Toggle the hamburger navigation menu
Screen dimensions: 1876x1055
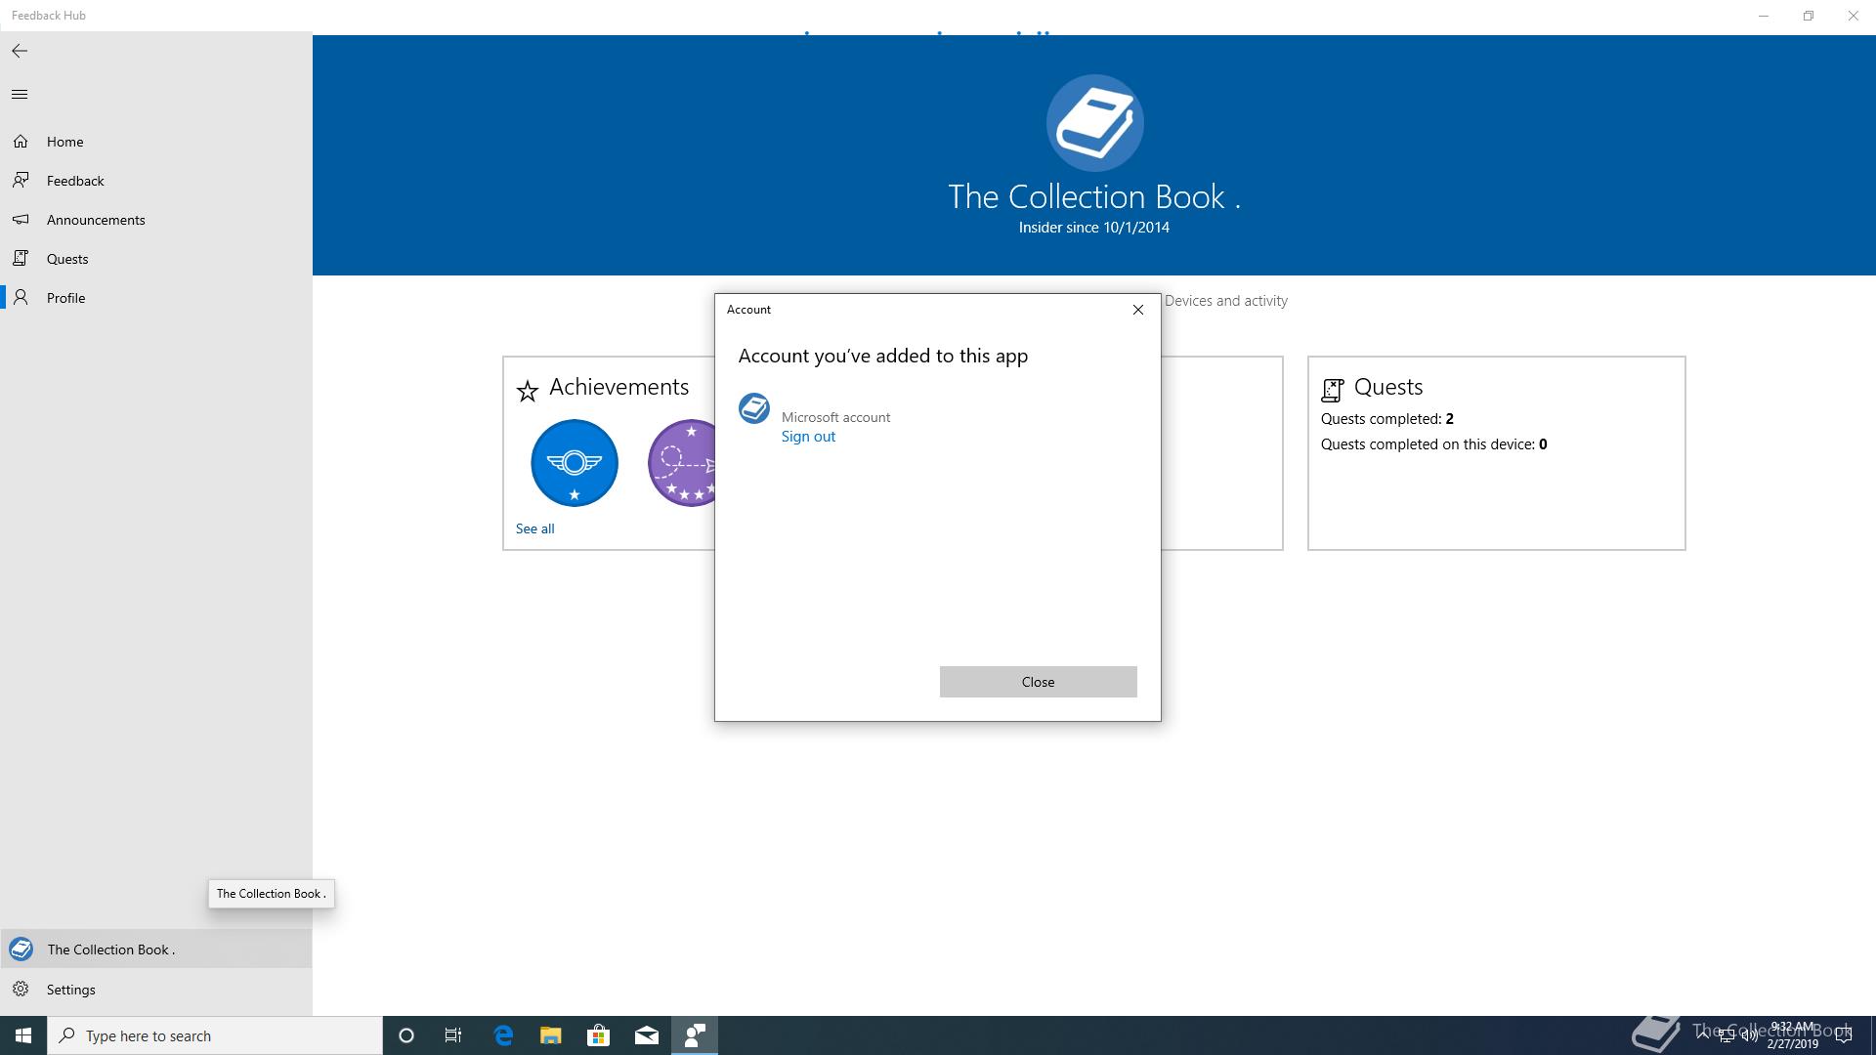(20, 95)
